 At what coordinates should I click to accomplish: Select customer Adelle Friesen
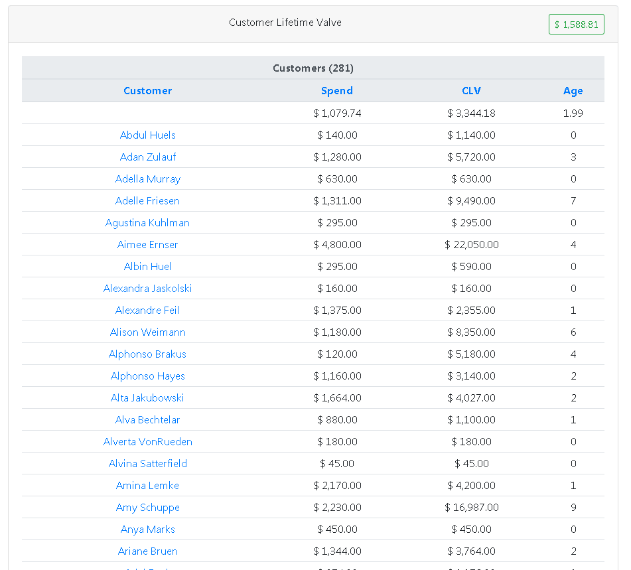[x=147, y=201]
